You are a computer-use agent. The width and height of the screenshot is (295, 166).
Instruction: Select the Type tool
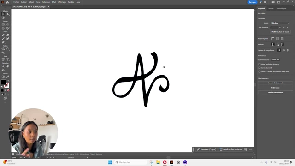coord(8,59)
